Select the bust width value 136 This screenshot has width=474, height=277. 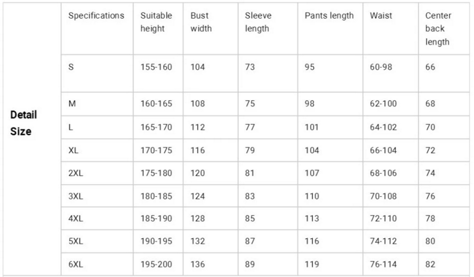198,265
